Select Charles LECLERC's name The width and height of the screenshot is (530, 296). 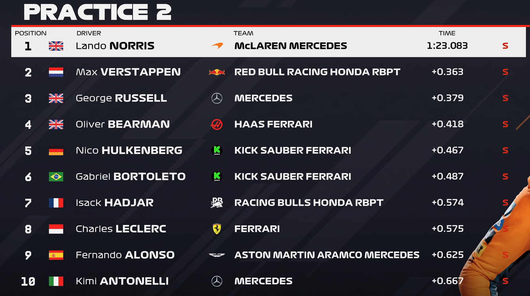(121, 229)
